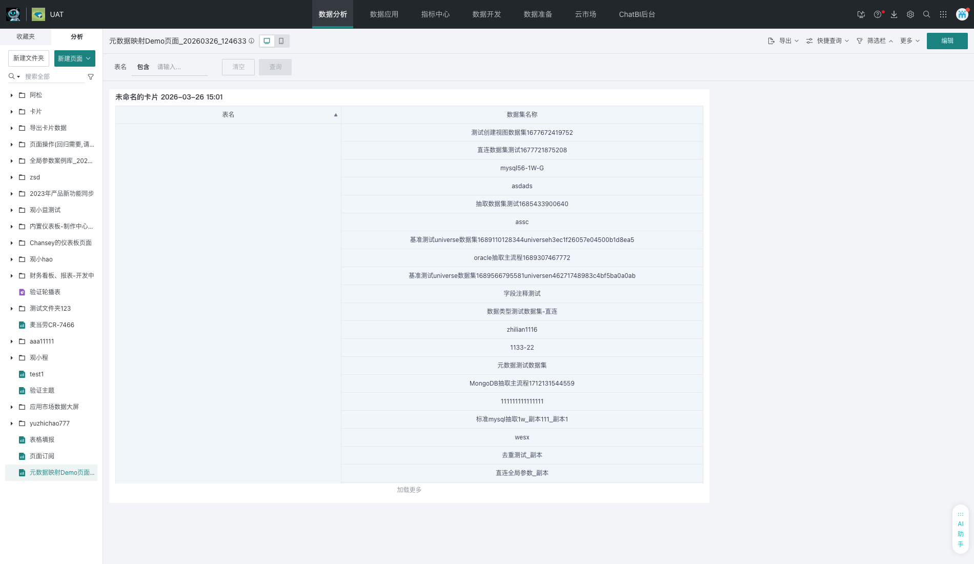Screen dimensions: 974x564
Task: Open the 导出 export dropdown
Action: click(783, 41)
